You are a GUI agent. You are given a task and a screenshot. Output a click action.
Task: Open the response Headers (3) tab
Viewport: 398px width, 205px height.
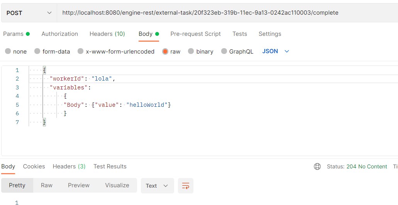[x=69, y=166]
